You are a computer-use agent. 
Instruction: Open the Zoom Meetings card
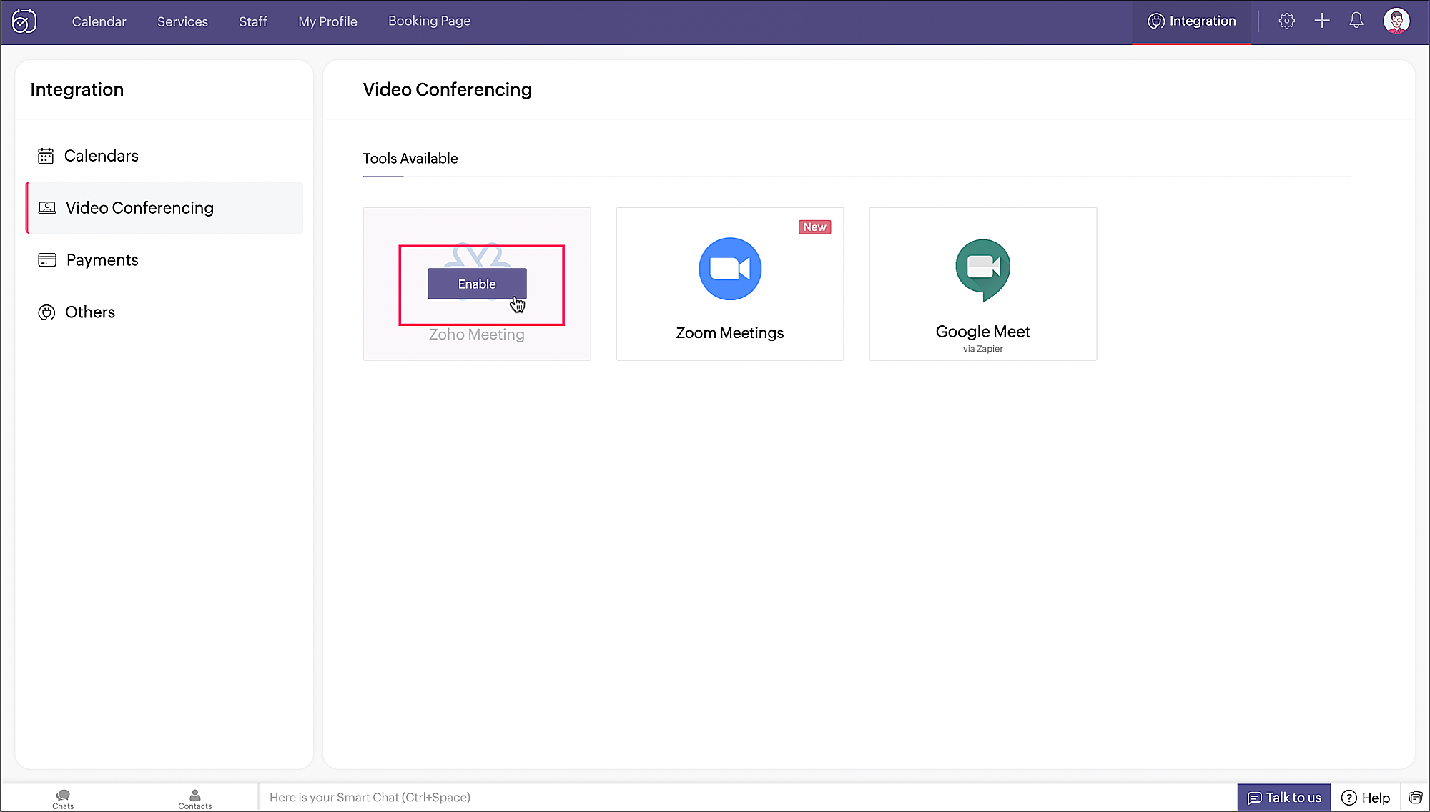[x=730, y=284]
